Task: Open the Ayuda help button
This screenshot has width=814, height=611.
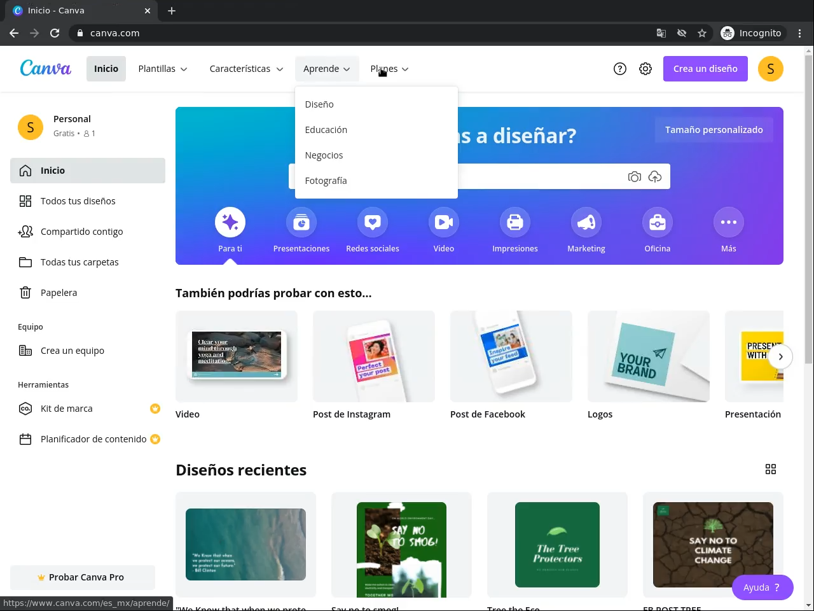Action: [x=762, y=587]
